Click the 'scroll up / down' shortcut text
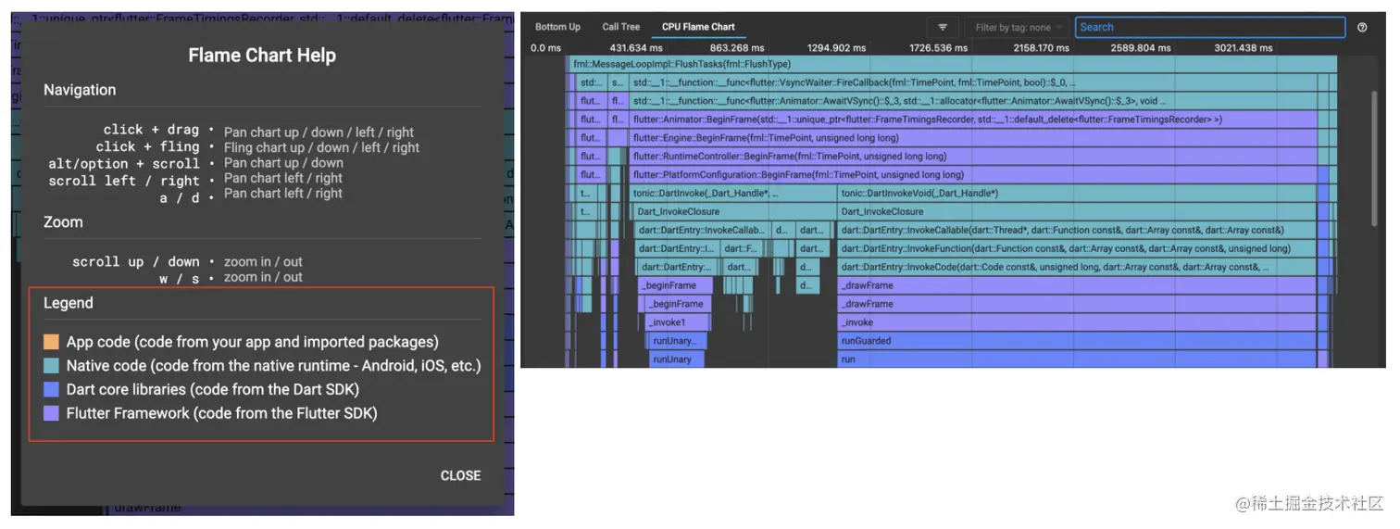Image resolution: width=1400 pixels, height=529 pixels. tap(136, 262)
